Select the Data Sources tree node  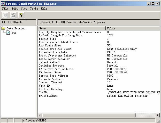click(16, 28)
